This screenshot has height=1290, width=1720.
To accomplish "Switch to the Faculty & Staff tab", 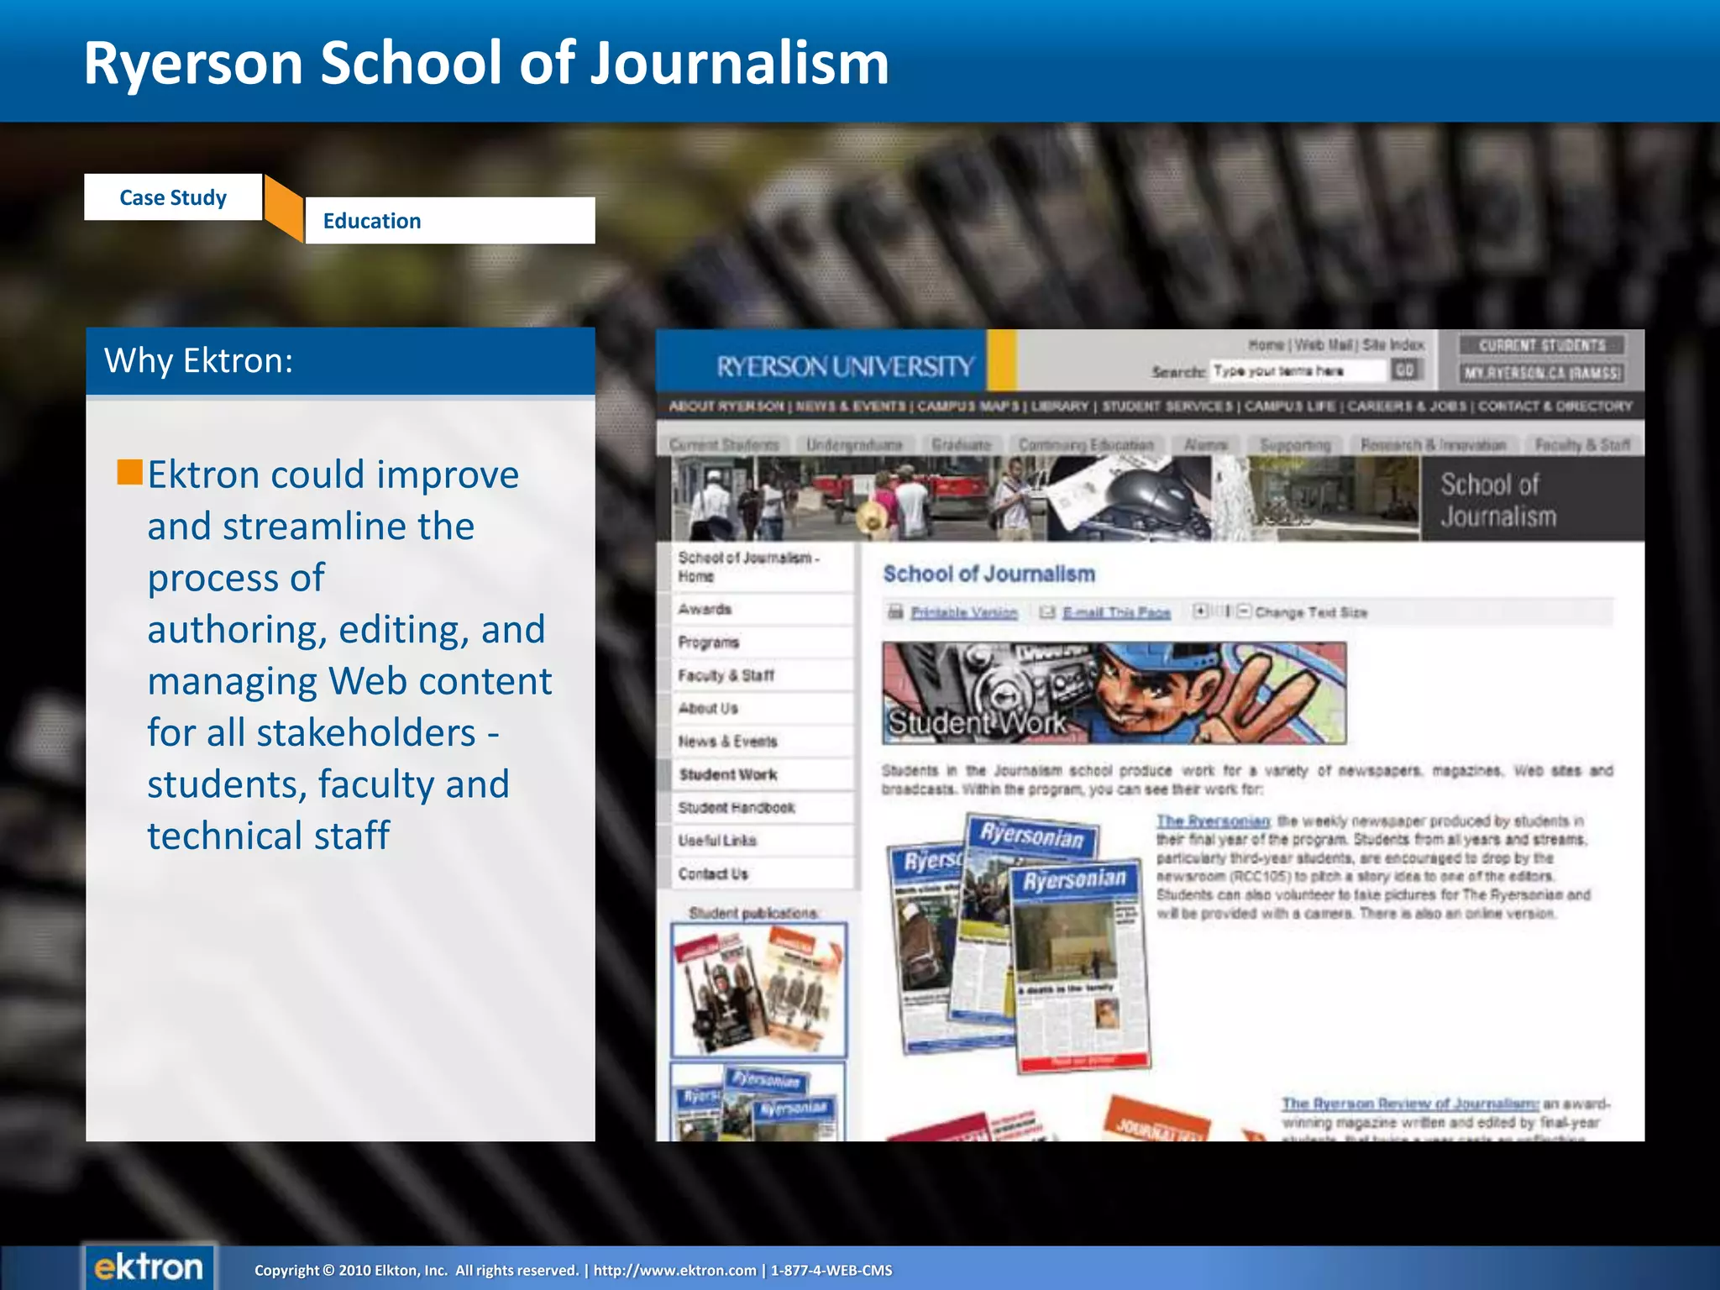I will tap(1581, 444).
